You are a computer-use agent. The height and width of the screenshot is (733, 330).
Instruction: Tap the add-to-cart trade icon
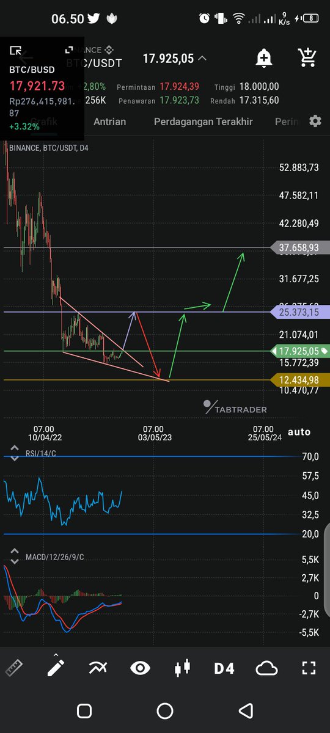pyautogui.click(x=307, y=58)
